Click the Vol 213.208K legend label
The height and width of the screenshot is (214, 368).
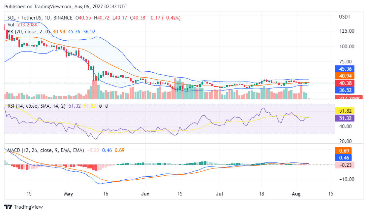22,25
